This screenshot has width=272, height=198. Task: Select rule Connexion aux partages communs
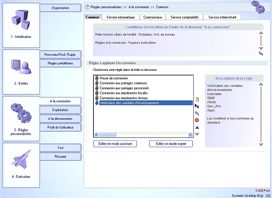123,83
